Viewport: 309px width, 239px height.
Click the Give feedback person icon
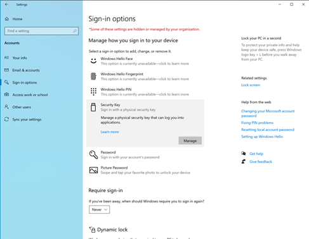point(244,161)
